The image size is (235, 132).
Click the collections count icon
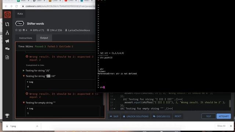pyautogui.click(x=23, y=30)
